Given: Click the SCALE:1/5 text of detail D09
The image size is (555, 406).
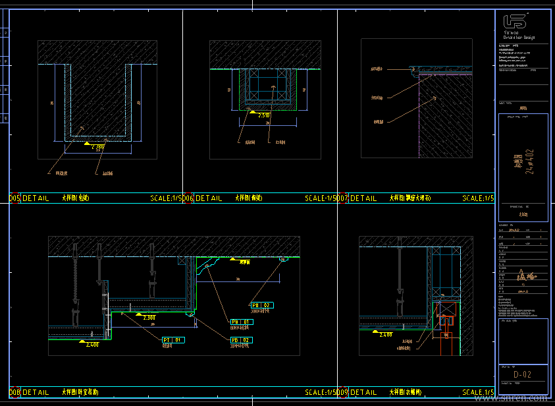Looking at the screenshot, I should (478, 393).
